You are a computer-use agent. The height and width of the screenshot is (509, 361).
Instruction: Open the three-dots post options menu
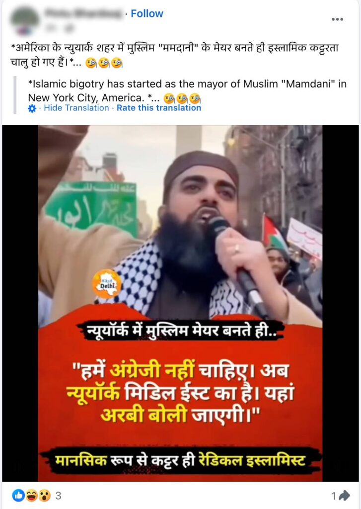coord(337,19)
